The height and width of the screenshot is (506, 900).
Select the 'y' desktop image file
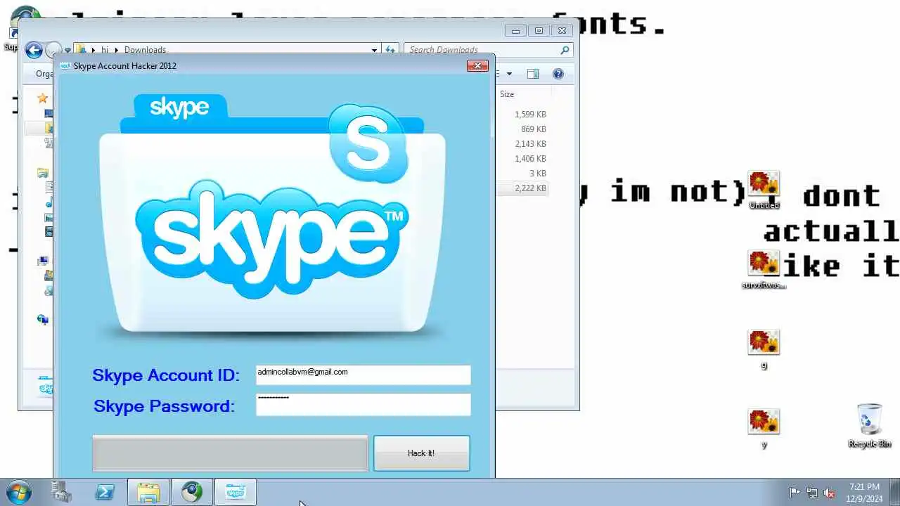click(764, 429)
